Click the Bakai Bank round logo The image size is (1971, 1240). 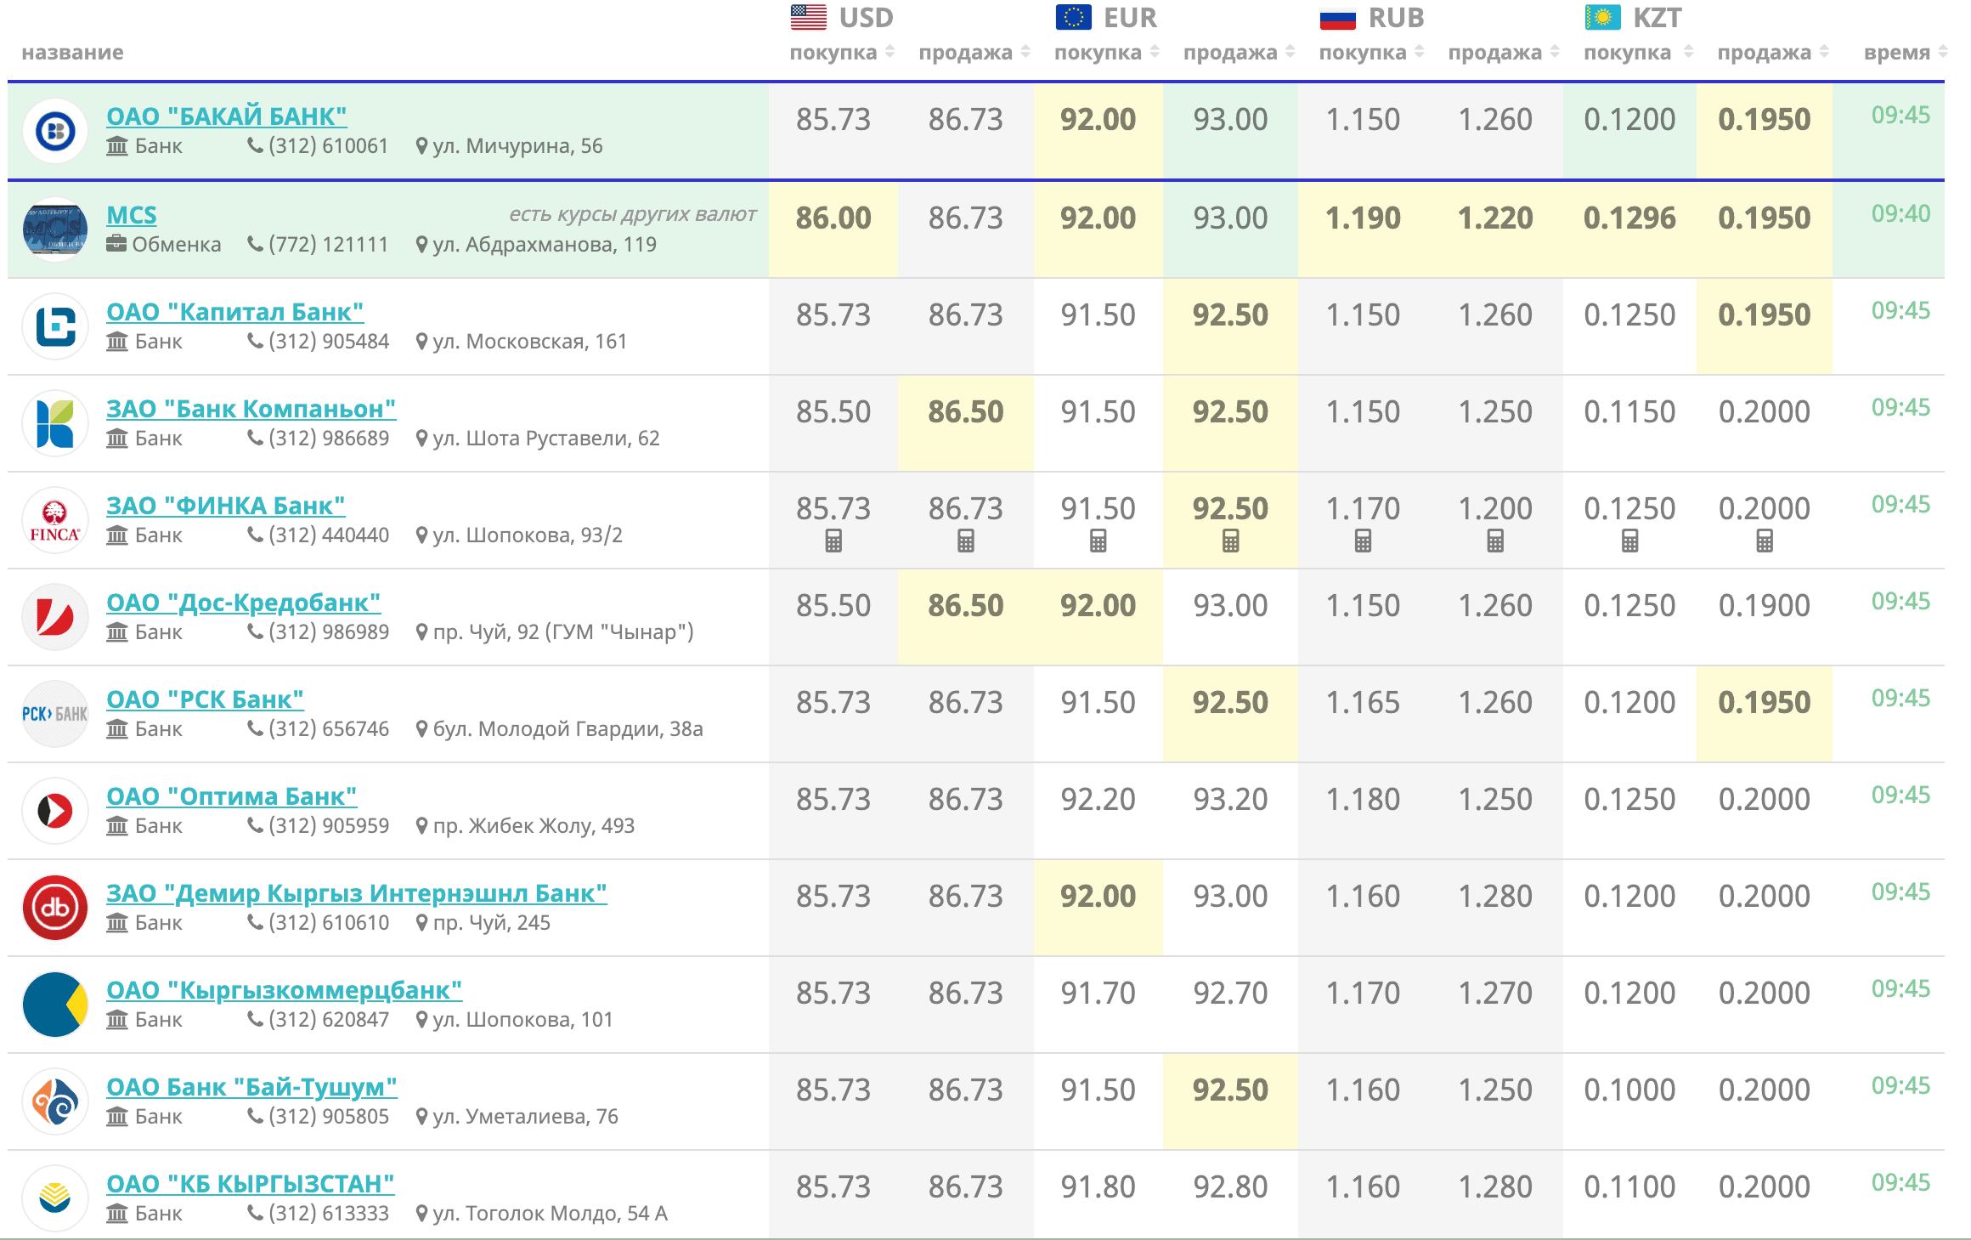click(x=55, y=131)
